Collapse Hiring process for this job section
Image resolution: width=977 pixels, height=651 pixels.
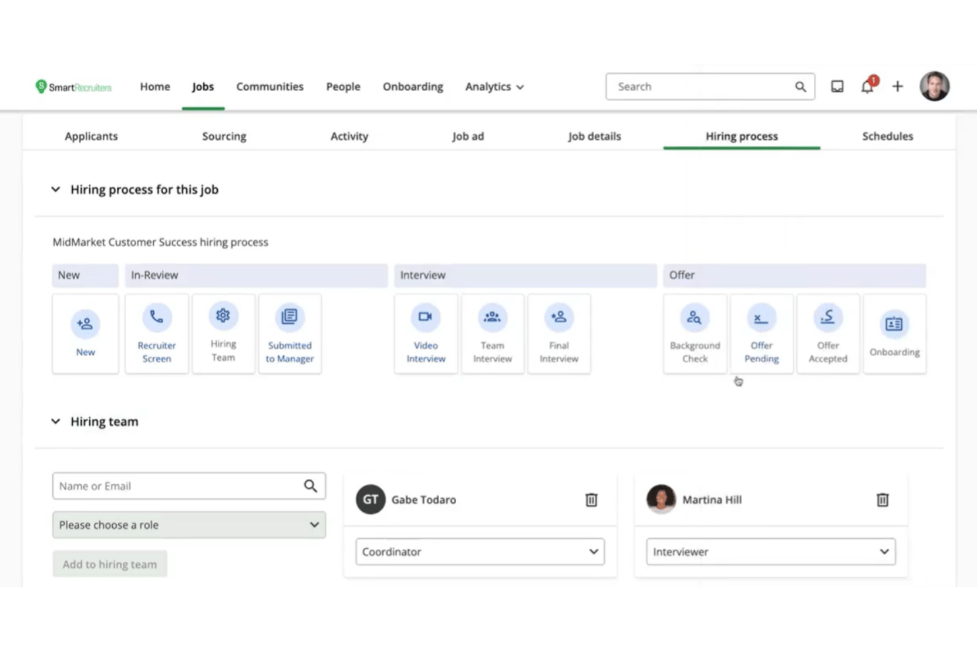(55, 189)
